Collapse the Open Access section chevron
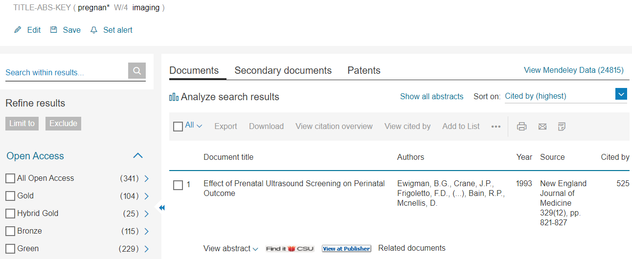Screen dimensions: 632x259 138,156
